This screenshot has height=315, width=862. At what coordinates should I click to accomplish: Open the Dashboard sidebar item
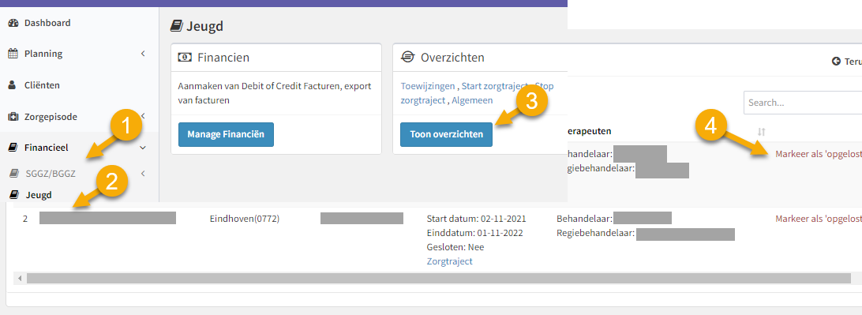pyautogui.click(x=47, y=23)
